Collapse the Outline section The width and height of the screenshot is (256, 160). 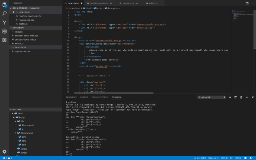pyautogui.click(x=11, y=110)
